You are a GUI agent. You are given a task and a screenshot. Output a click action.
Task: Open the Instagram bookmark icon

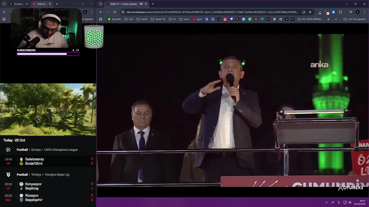coord(225,19)
